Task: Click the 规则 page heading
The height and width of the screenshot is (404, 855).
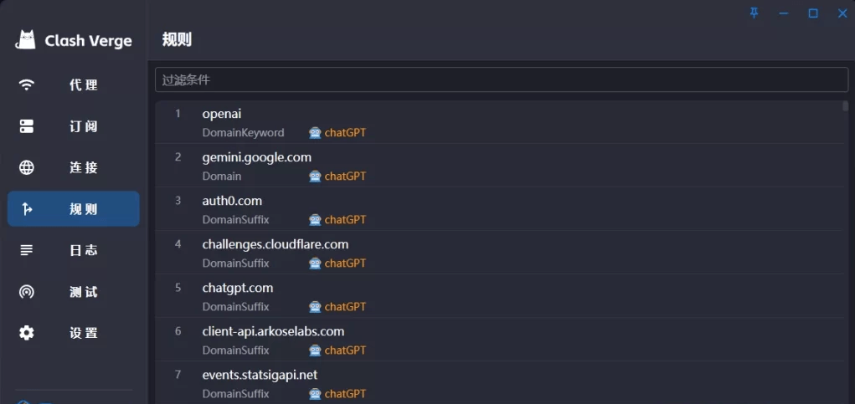Action: pyautogui.click(x=177, y=40)
